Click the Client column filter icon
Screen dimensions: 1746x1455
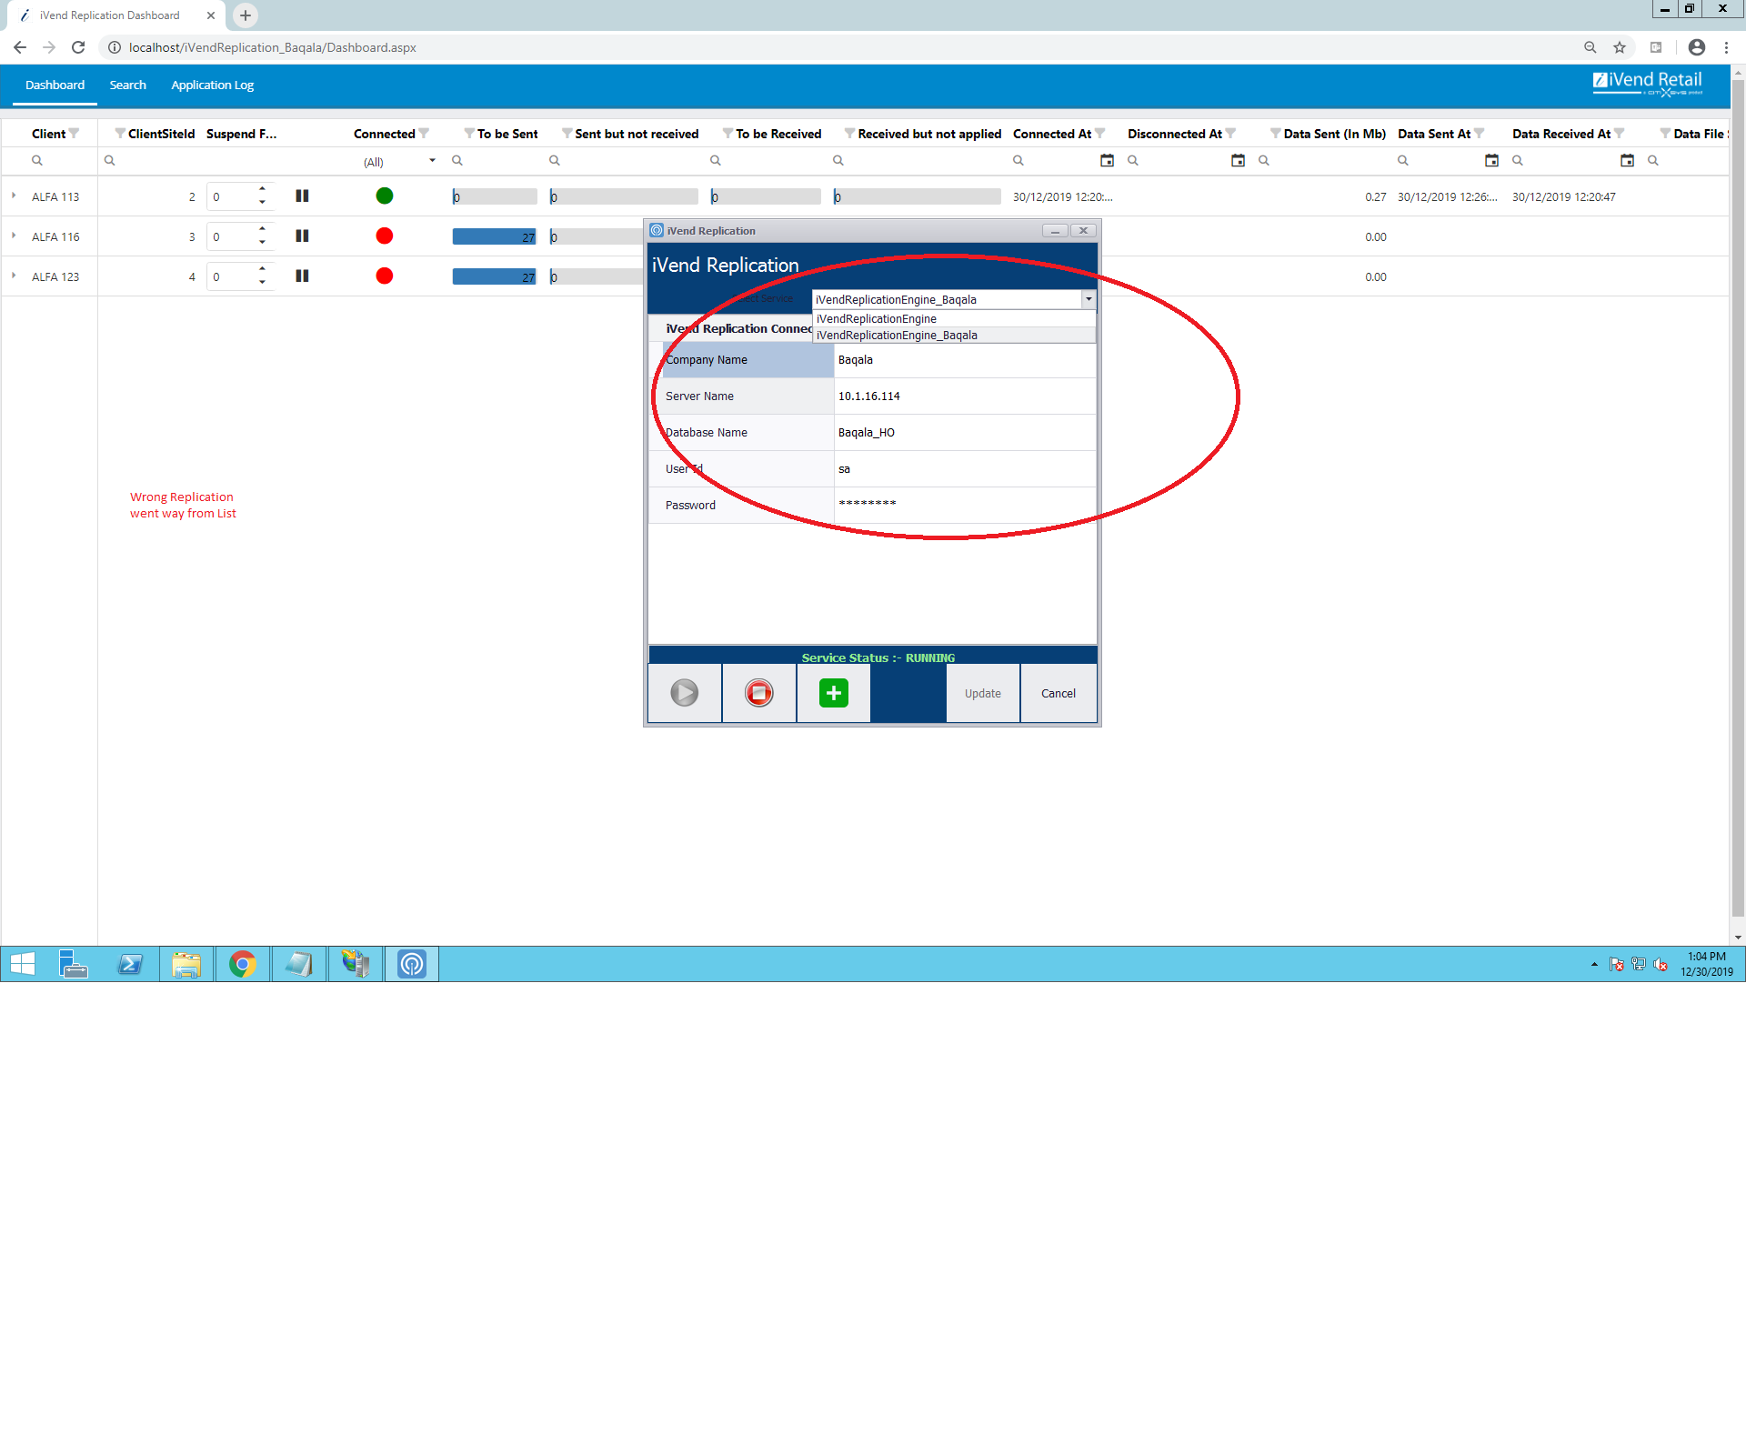tap(75, 134)
